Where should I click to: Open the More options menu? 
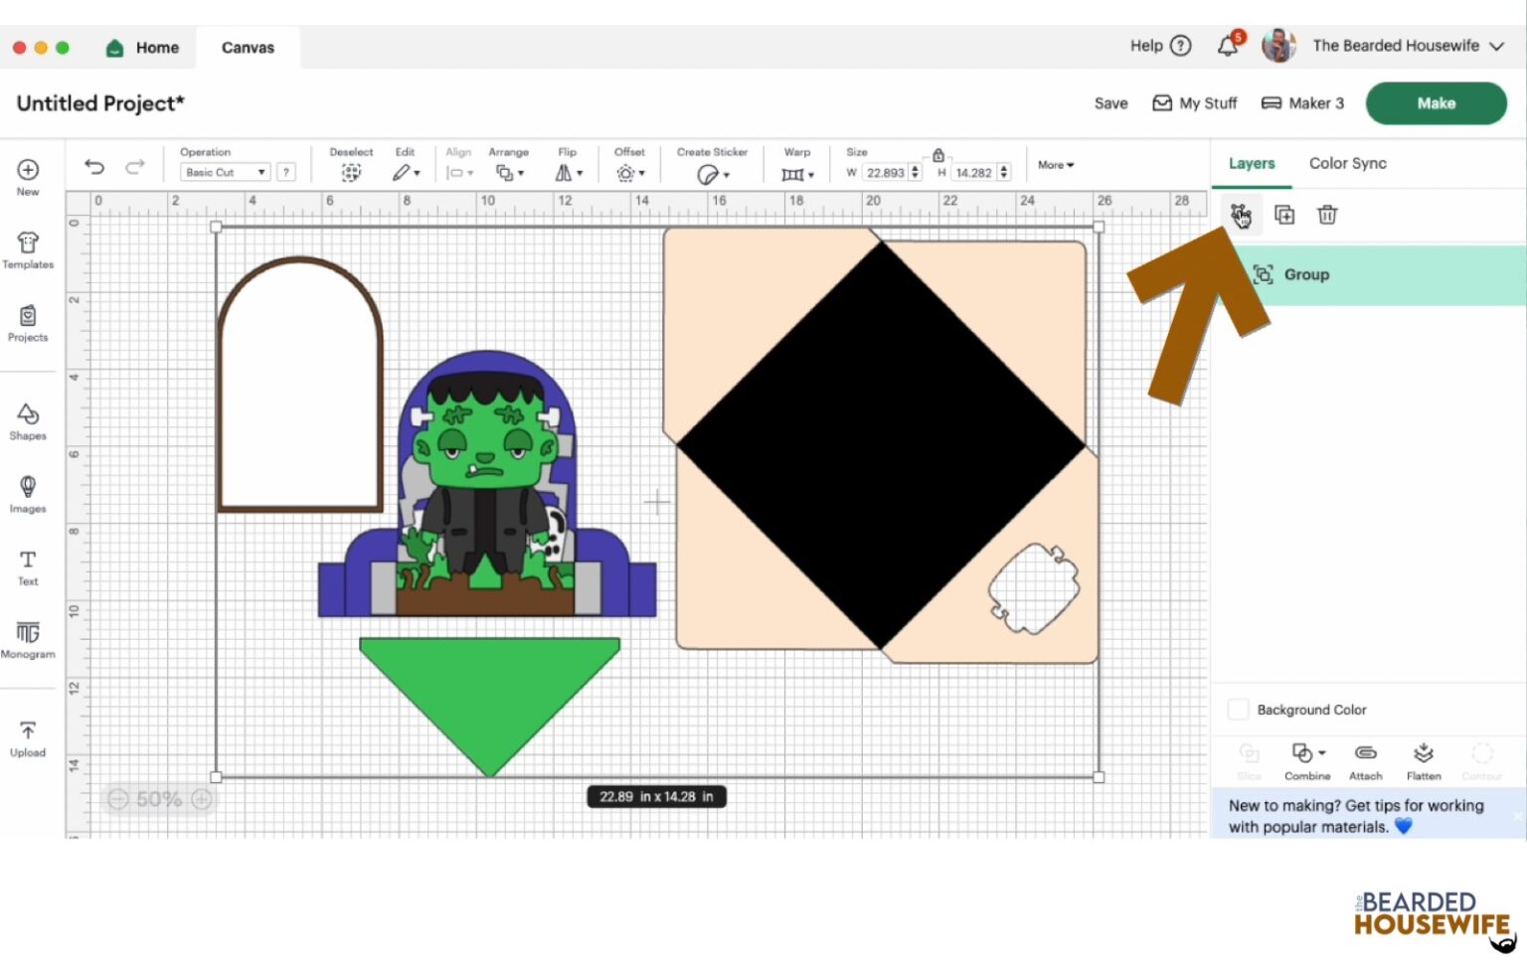(x=1054, y=165)
